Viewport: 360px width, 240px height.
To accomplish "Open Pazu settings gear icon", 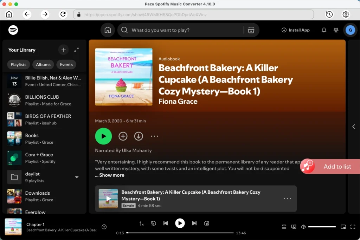I will coord(346,14).
